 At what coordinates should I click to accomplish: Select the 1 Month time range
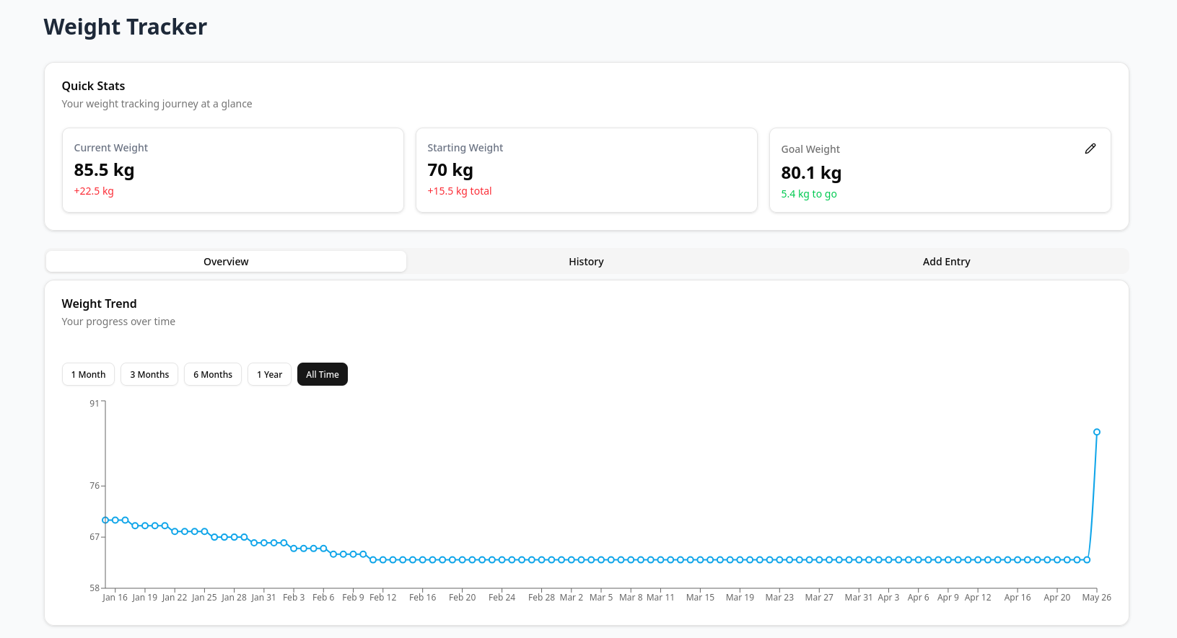[x=88, y=375]
